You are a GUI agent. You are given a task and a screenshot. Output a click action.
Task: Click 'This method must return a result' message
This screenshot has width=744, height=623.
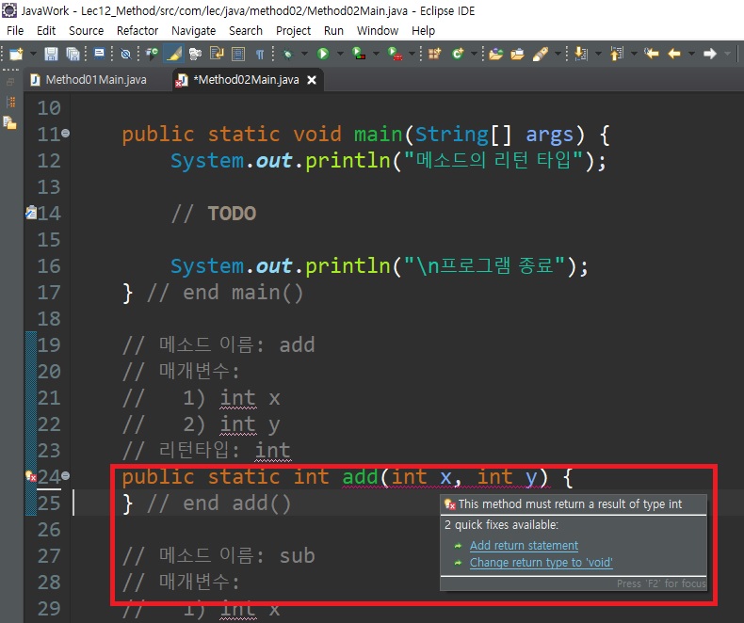[x=571, y=504]
